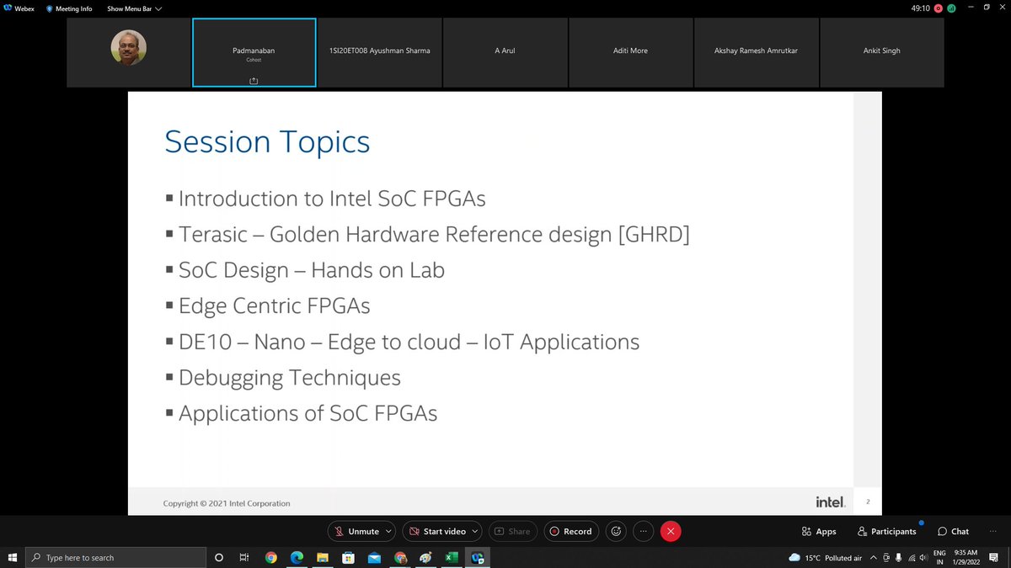The height and width of the screenshot is (568, 1011).
Task: Click the microphone icon in system tray
Action: pyautogui.click(x=900, y=557)
